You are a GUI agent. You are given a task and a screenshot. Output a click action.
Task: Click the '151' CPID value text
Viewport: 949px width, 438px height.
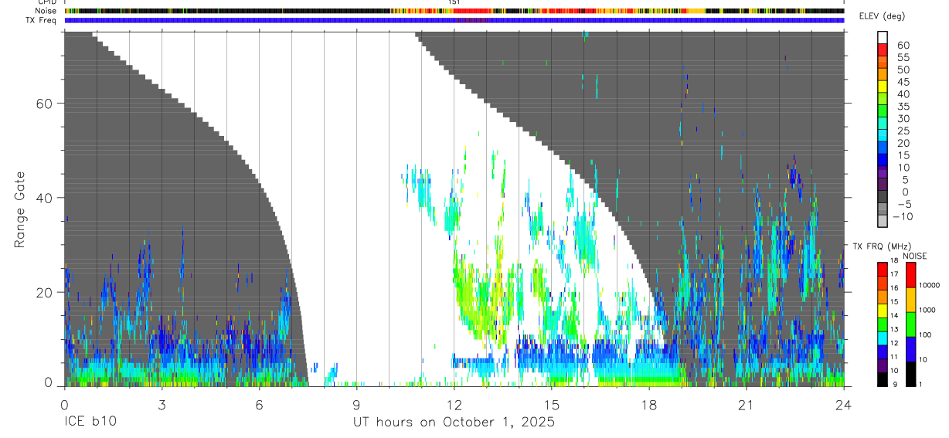coord(454,2)
